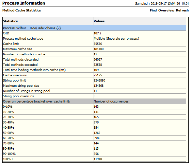Click the Total methods discarded row

(x=94, y=60)
